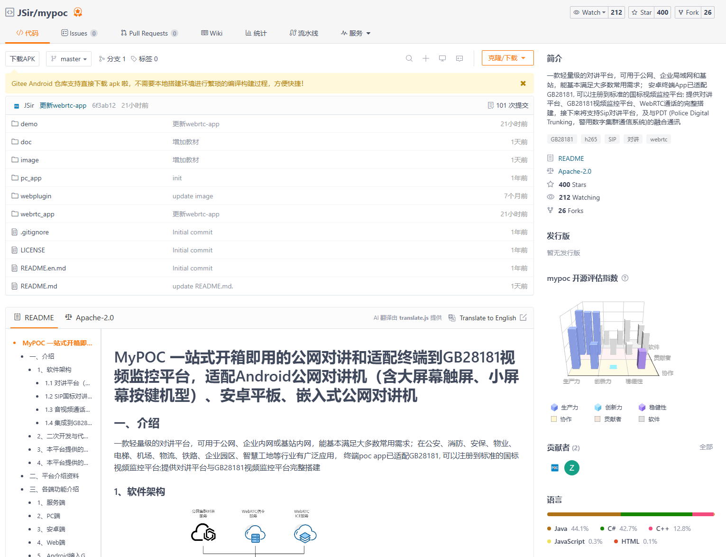Click the tag icon beside 标签 0

coord(134,59)
